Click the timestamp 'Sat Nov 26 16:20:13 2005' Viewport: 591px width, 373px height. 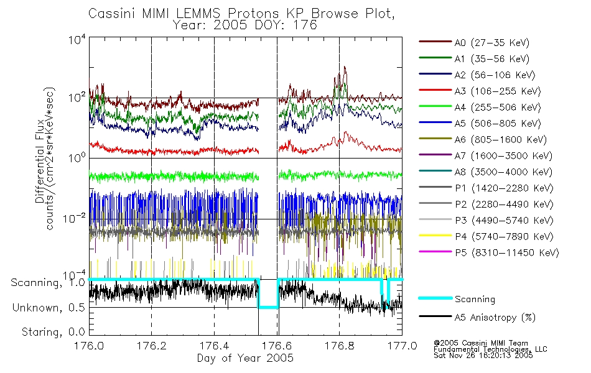[x=483, y=356]
